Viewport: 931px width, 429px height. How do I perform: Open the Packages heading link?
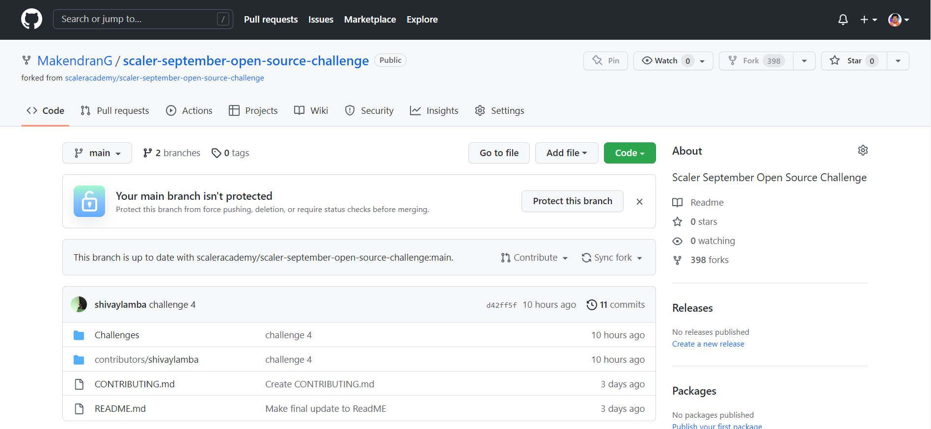(694, 391)
